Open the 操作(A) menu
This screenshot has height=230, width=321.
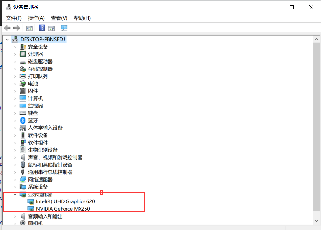pyautogui.click(x=36, y=18)
